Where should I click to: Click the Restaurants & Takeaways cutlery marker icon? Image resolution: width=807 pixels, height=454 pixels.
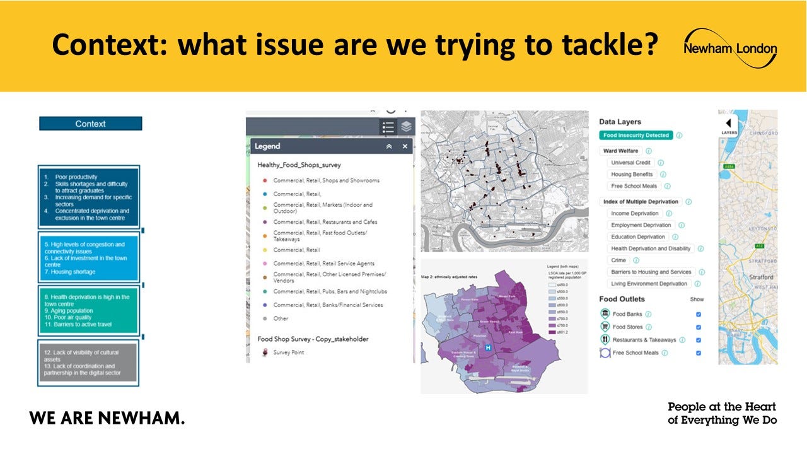pos(605,340)
